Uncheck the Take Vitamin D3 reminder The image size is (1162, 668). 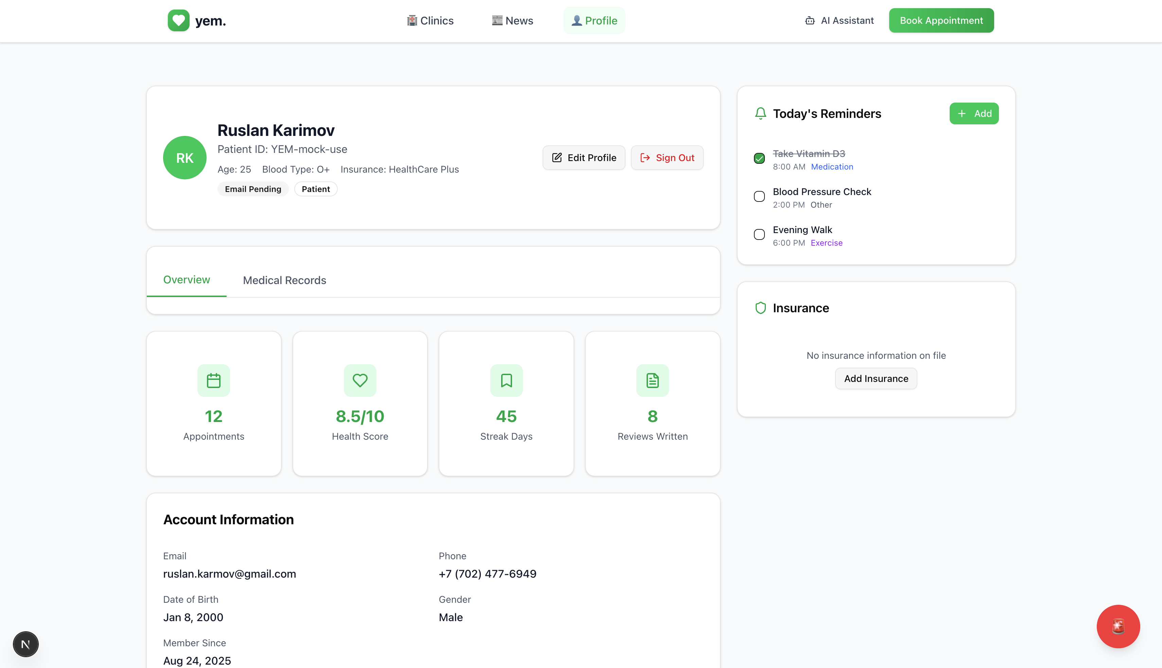coord(759,158)
